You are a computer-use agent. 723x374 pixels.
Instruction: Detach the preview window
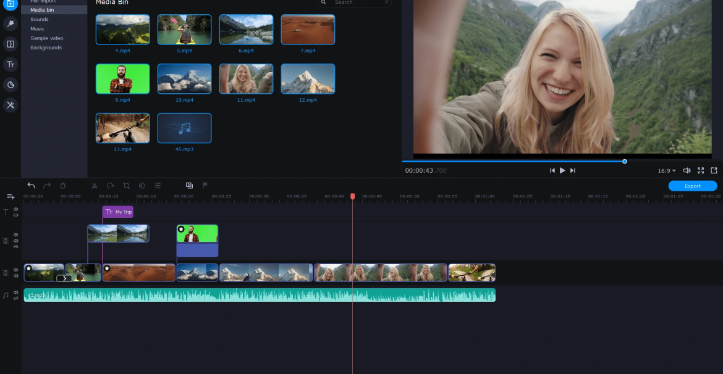coord(714,170)
